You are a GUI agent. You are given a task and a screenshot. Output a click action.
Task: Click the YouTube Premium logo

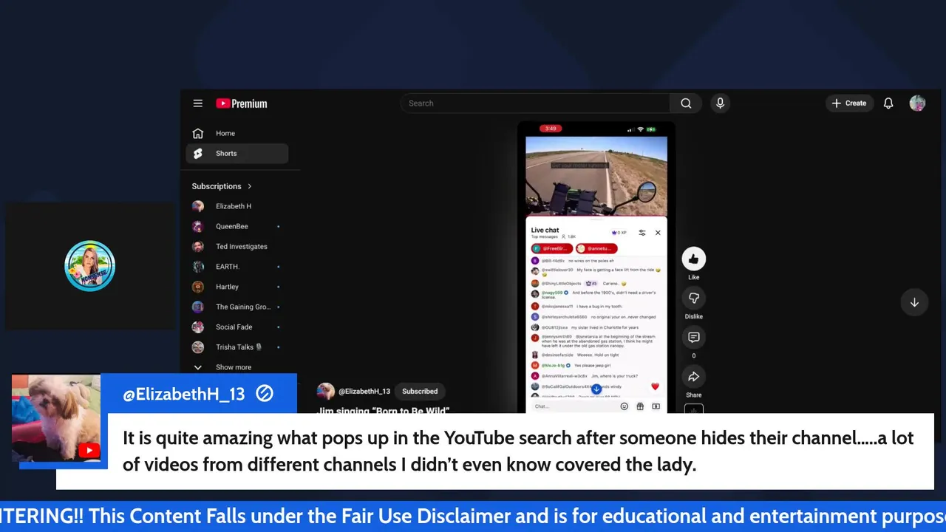(242, 103)
